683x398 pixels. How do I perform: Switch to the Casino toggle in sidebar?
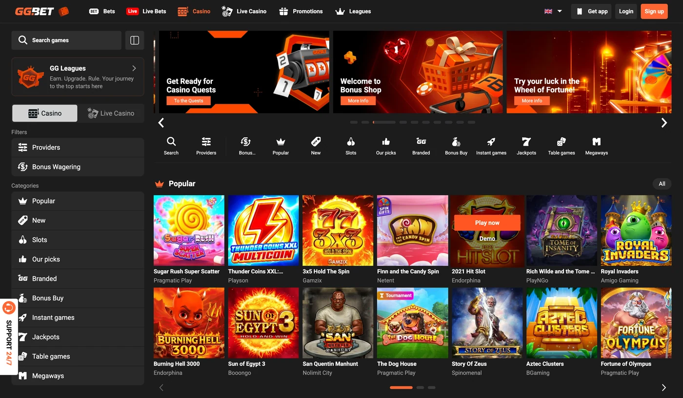click(x=44, y=113)
